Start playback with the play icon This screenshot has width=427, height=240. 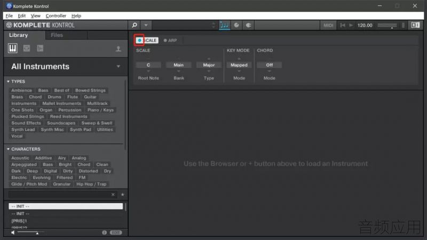click(x=351, y=25)
